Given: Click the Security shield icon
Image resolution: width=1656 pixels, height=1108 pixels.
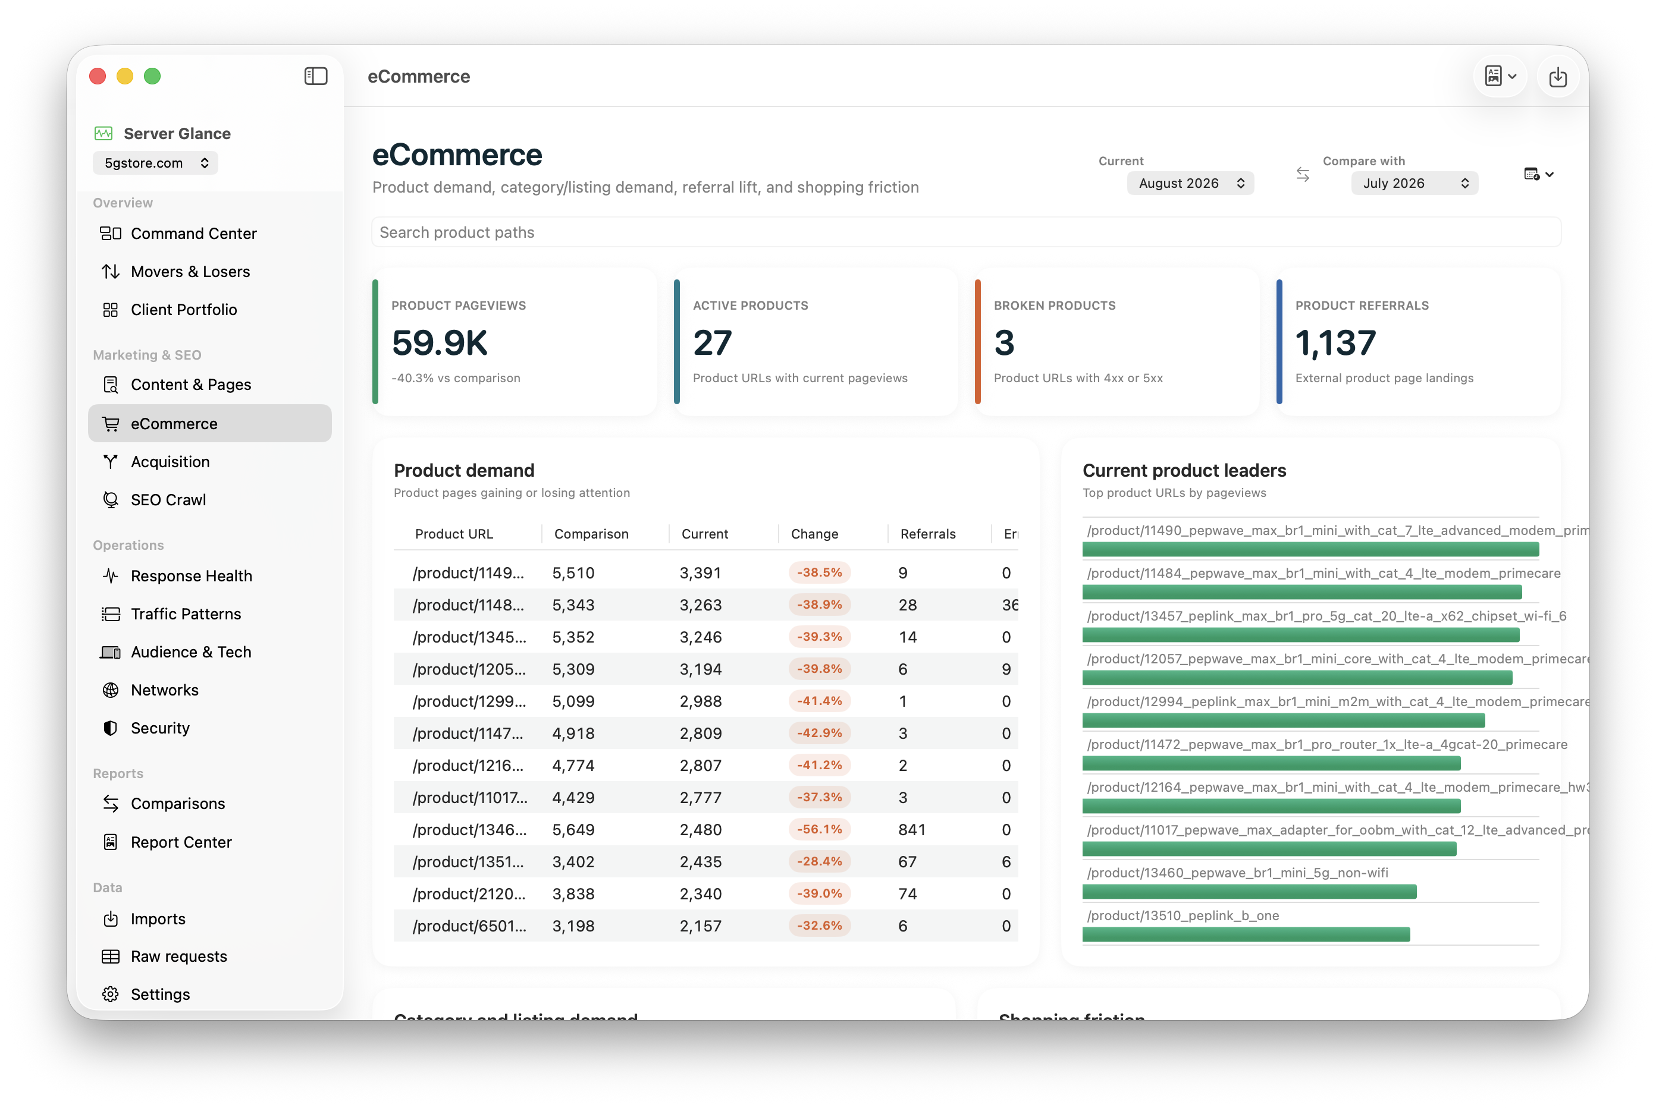Looking at the screenshot, I should point(110,728).
